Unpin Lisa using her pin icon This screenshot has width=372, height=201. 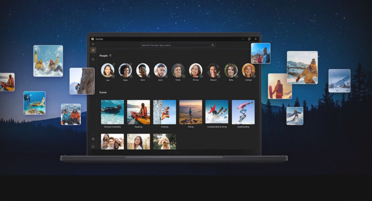coord(114,64)
